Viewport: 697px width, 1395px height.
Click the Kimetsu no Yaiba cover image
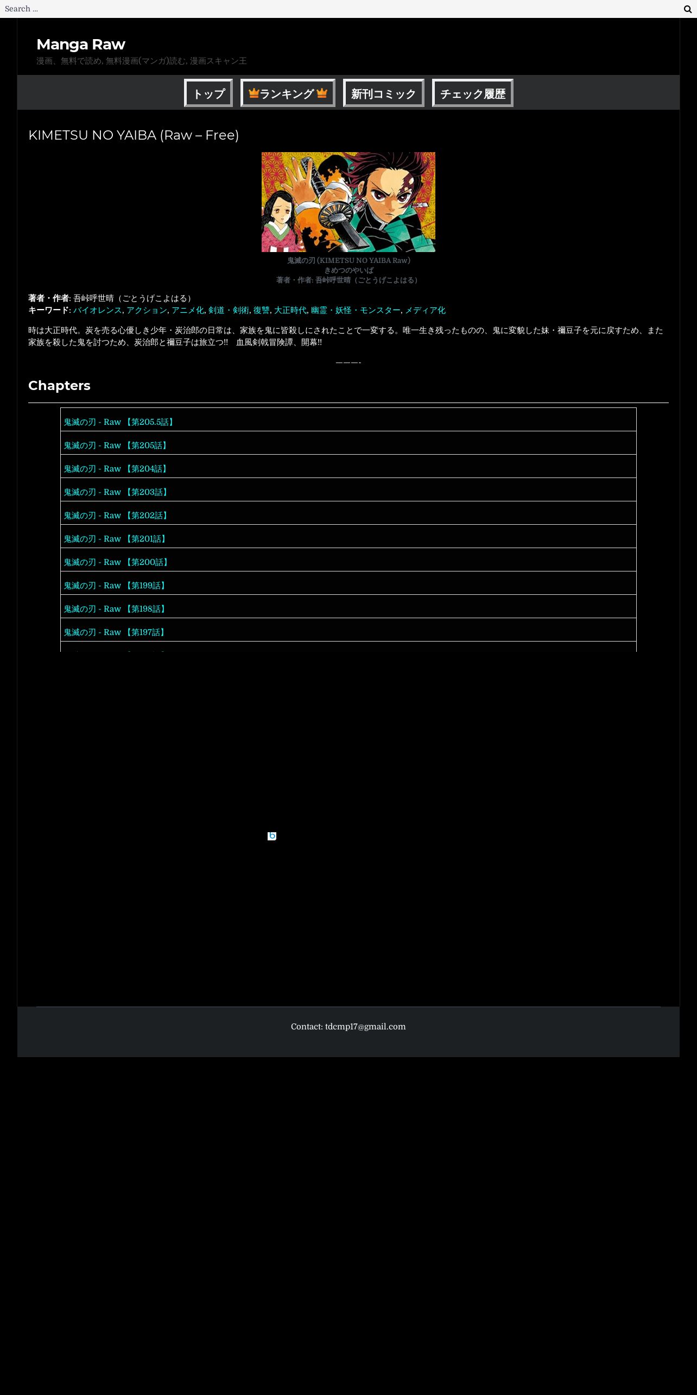pos(348,202)
